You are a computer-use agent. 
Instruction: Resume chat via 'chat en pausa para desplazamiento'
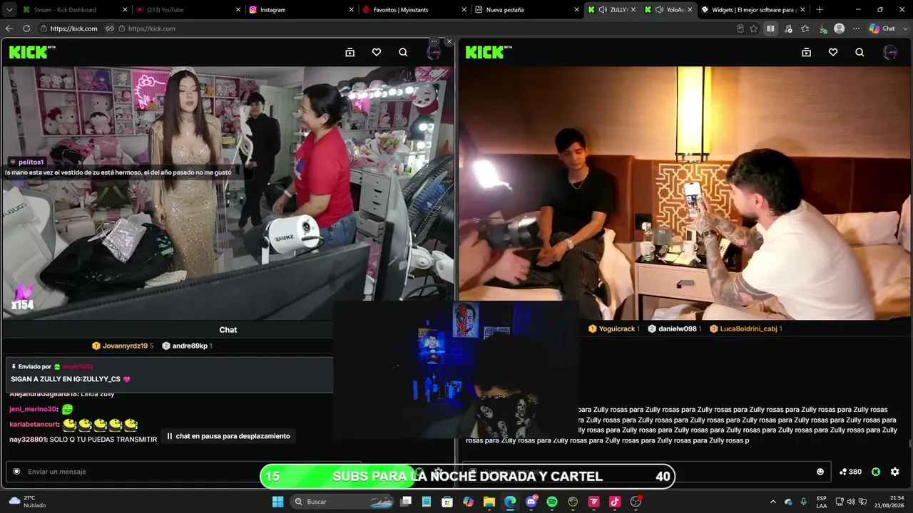(x=228, y=436)
